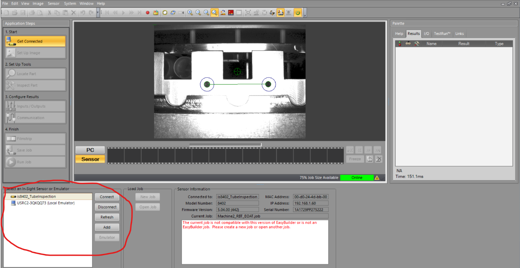Click the Copy toolbar icon
The width and height of the screenshot is (520, 268).
(57, 12)
